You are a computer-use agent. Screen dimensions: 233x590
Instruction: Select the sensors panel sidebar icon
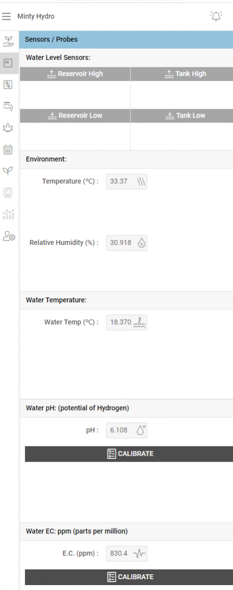pyautogui.click(x=8, y=63)
